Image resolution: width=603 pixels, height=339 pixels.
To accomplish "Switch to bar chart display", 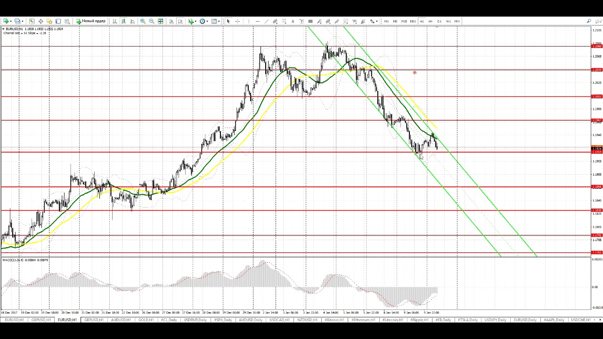I will tap(114, 21).
